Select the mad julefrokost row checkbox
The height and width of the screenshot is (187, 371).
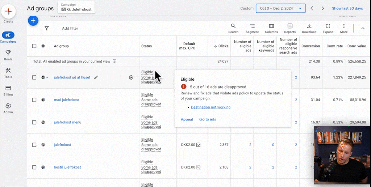[34, 100]
